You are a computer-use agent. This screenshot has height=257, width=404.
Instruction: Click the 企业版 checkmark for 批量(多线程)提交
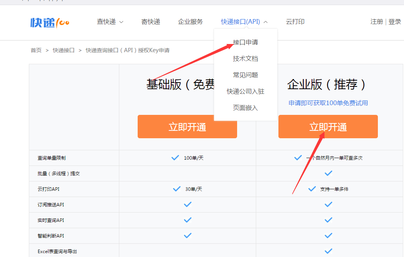coord(328,173)
